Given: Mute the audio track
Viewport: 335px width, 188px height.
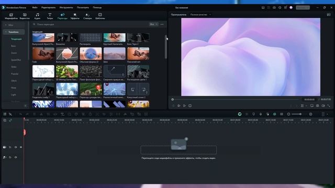Looking at the screenshot, I should click(16, 157).
